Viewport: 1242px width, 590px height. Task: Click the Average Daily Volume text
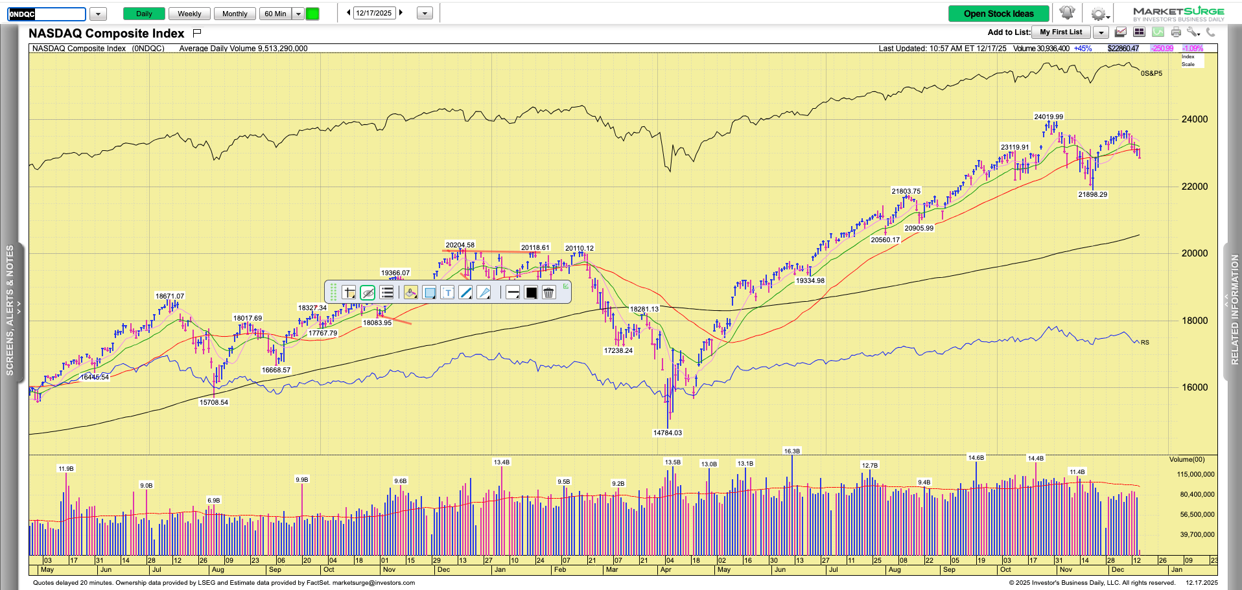pos(243,49)
